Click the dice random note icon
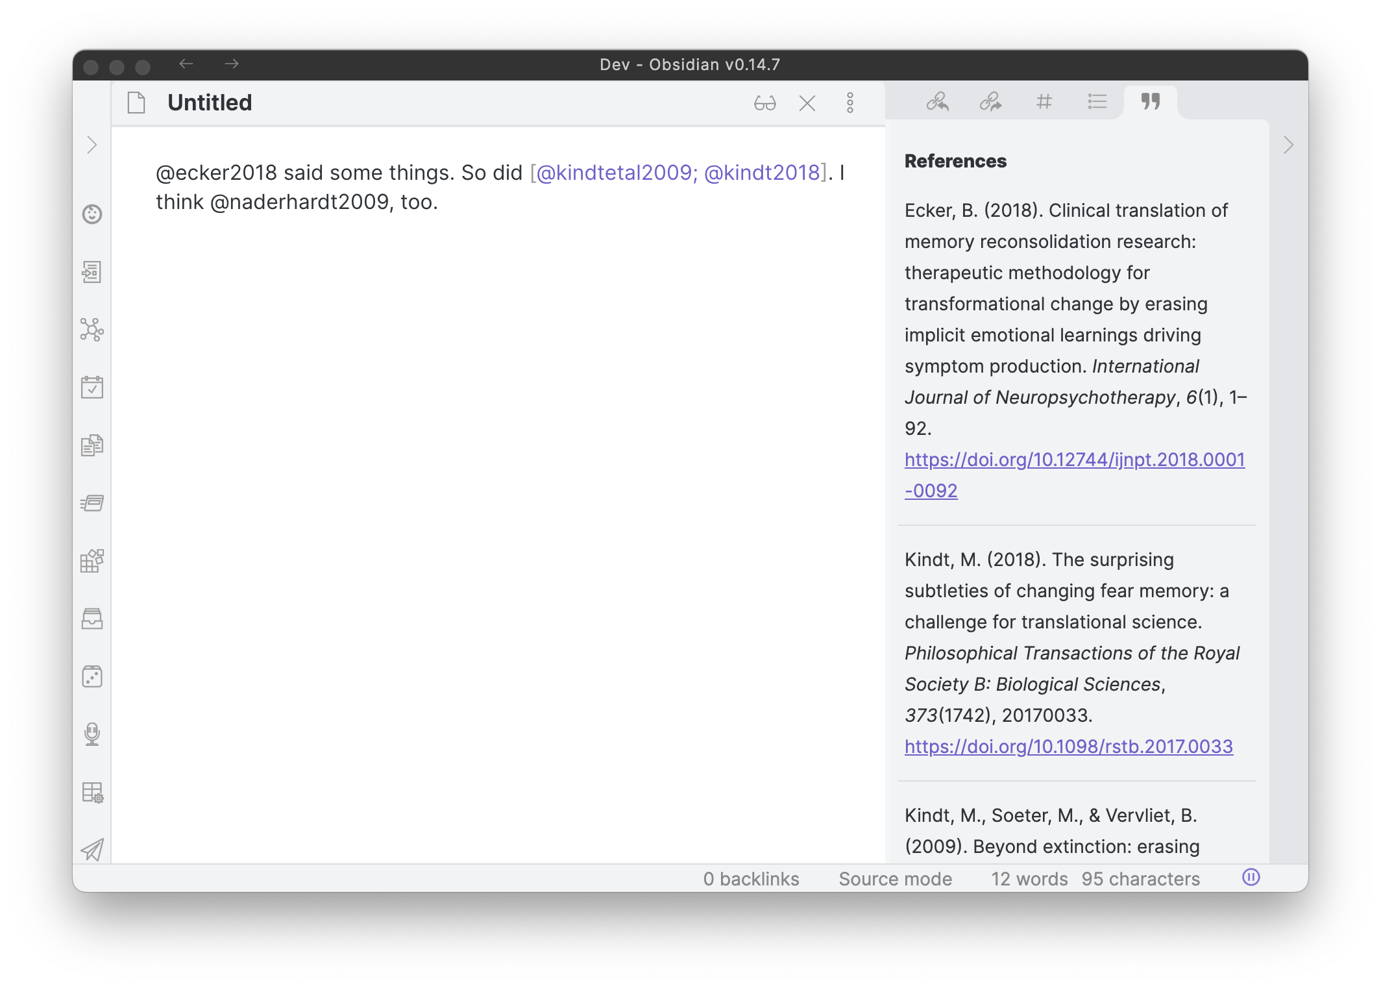Image resolution: width=1381 pixels, height=988 pixels. click(92, 676)
